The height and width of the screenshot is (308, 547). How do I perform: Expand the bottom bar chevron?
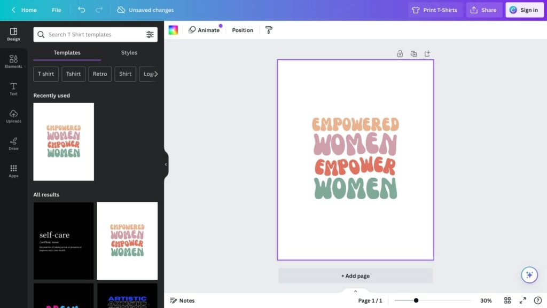tap(355, 292)
